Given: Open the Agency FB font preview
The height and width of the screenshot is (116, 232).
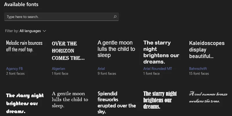Looking at the screenshot, I should [24, 46].
